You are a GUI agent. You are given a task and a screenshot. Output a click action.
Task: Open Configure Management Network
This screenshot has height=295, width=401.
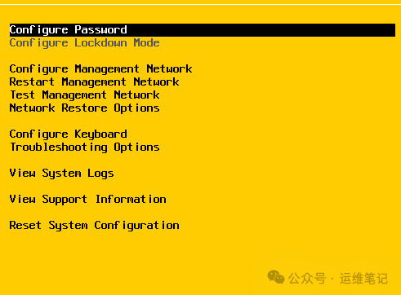(x=100, y=69)
